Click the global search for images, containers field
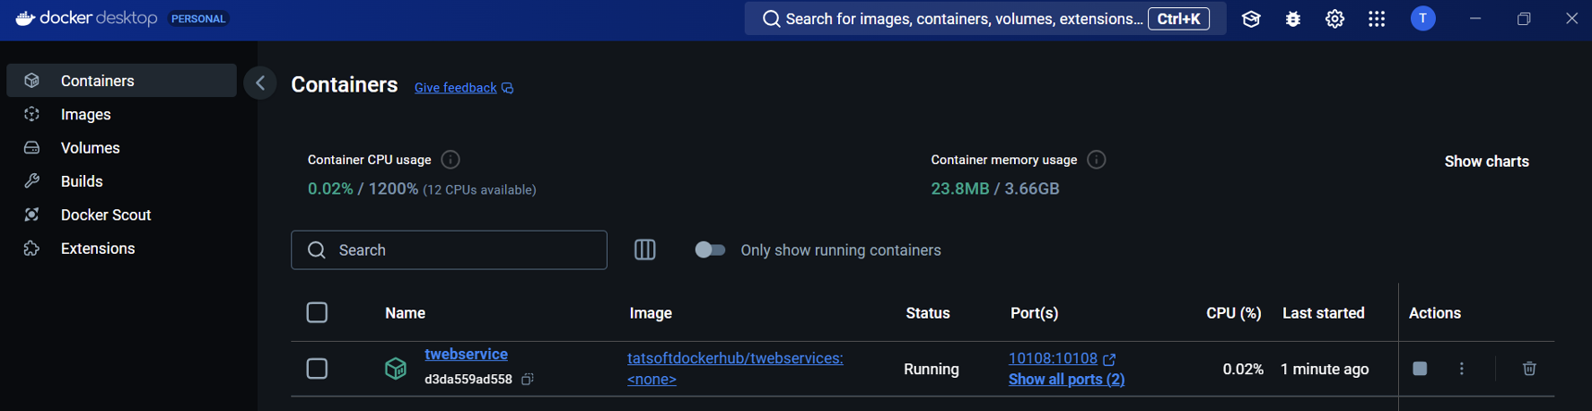This screenshot has height=411, width=1592. pos(985,19)
